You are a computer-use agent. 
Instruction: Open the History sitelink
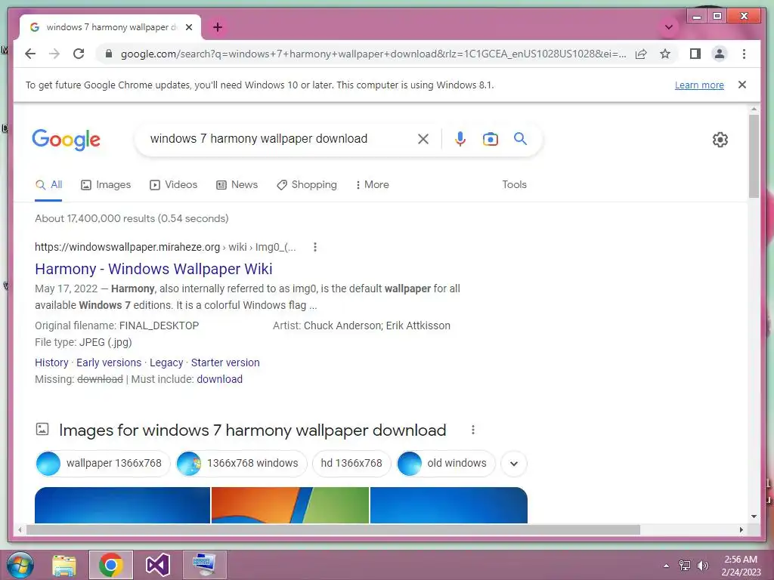pyautogui.click(x=51, y=362)
